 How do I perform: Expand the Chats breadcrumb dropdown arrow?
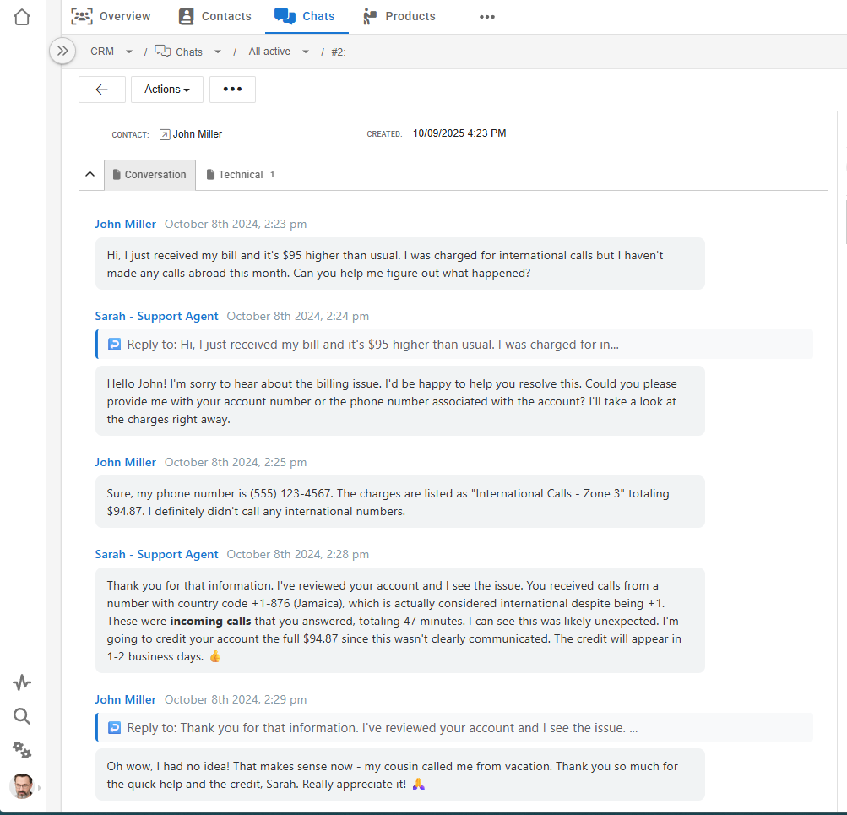pos(218,52)
